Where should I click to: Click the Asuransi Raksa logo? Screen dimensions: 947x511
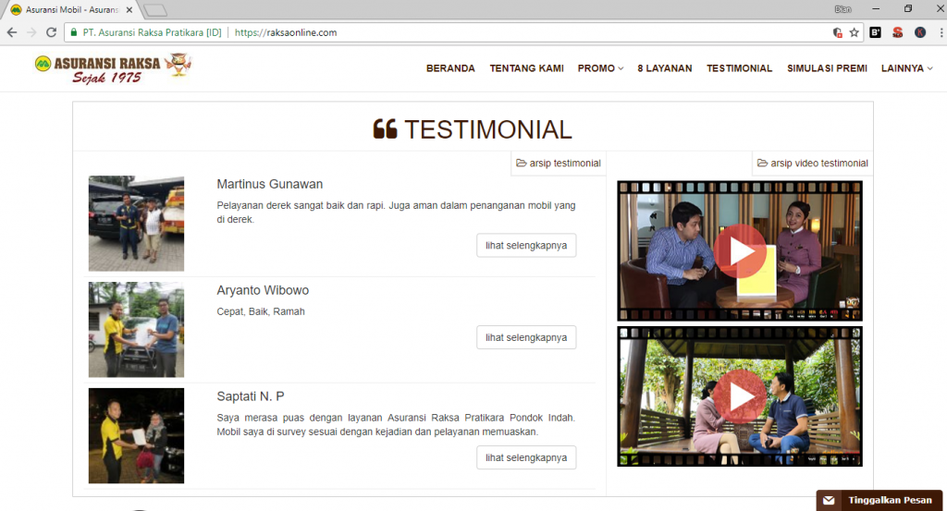tap(113, 68)
